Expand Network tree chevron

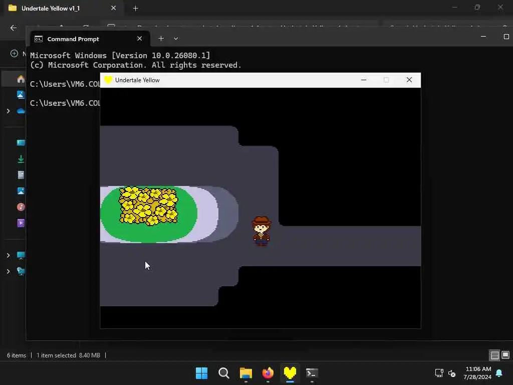click(x=8, y=271)
